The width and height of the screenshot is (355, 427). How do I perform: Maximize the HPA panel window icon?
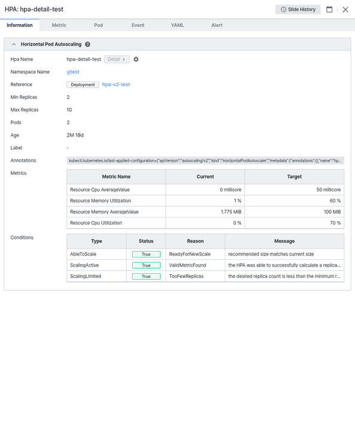pyautogui.click(x=329, y=10)
